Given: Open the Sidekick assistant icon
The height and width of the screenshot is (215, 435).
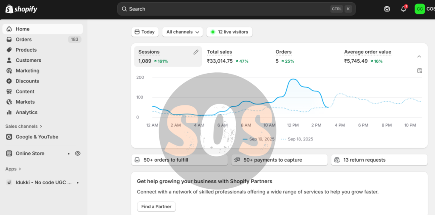Looking at the screenshot, I should [387, 9].
